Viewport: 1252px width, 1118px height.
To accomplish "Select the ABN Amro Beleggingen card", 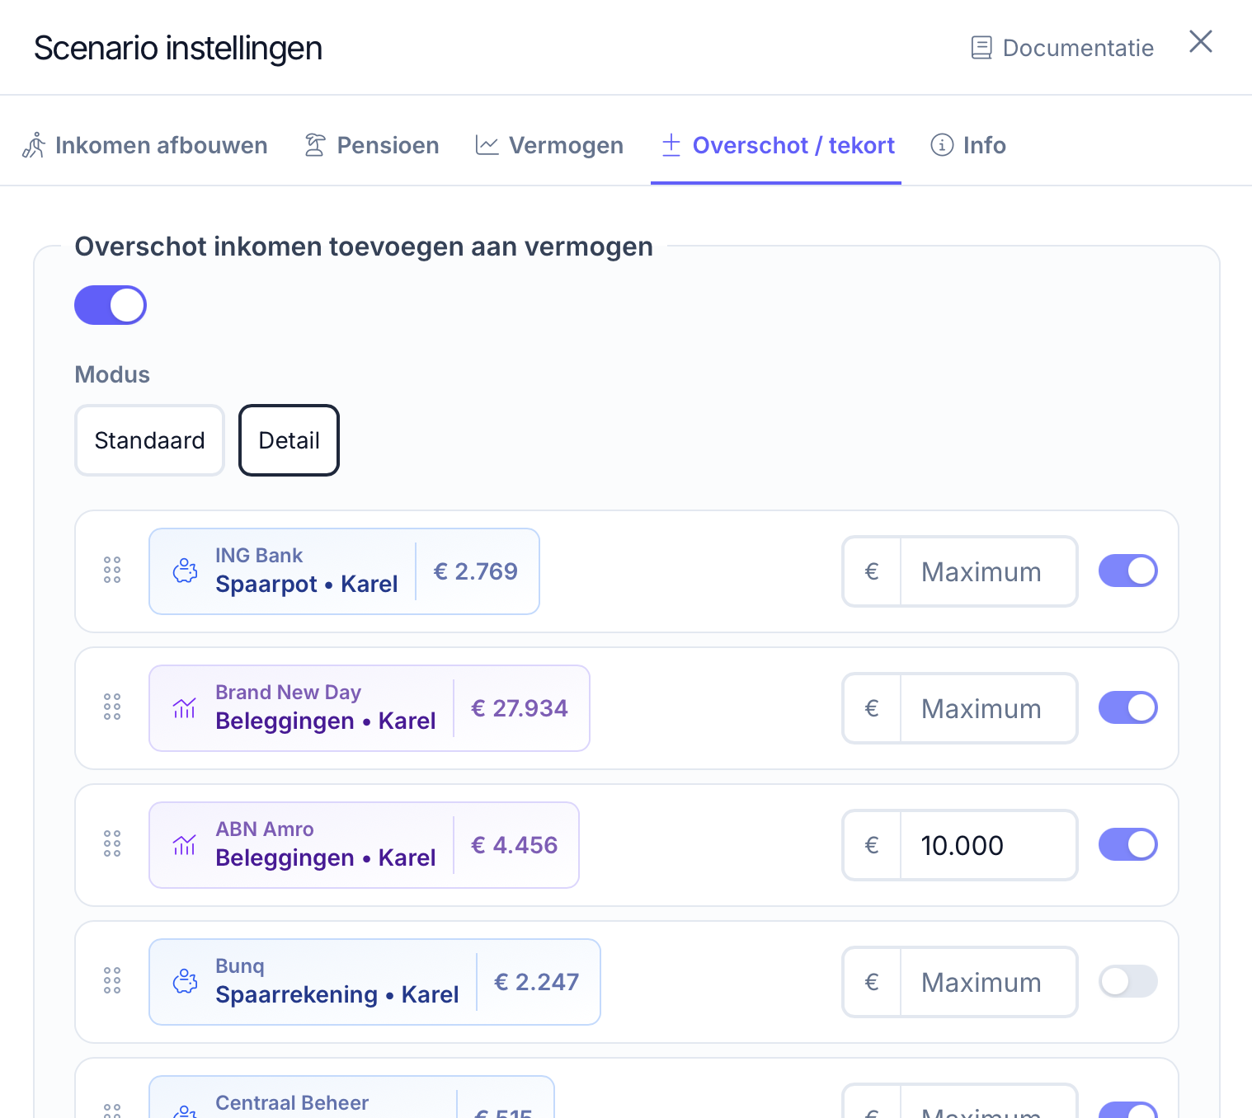I will pyautogui.click(x=364, y=845).
